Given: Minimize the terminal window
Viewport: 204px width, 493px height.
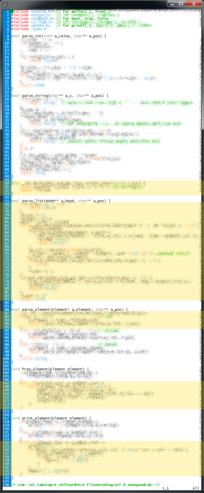Looking at the screenshot, I should (172, 4).
